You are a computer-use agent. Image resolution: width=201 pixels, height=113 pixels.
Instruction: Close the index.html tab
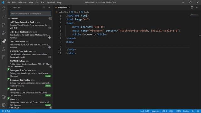69,8
